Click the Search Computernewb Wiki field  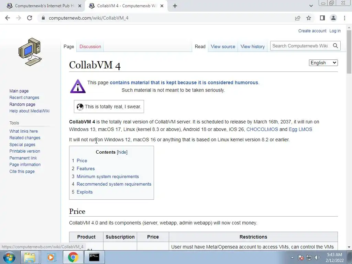300,46
